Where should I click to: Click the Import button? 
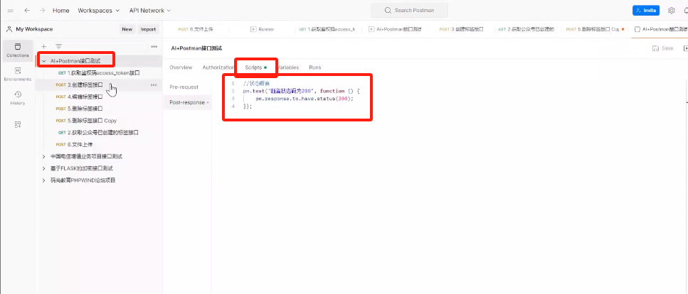click(x=148, y=29)
